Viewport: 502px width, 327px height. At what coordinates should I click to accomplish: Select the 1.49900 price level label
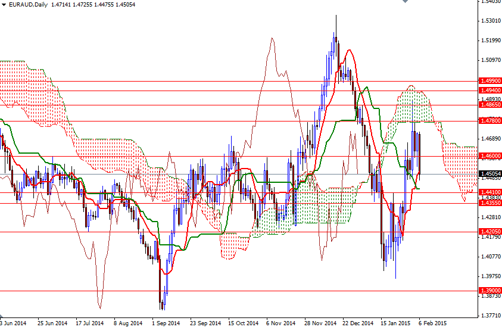(490, 81)
